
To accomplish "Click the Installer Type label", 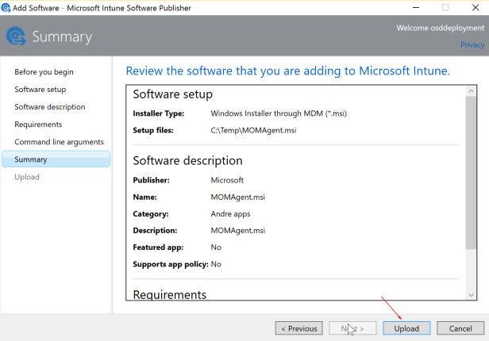I will point(159,113).
